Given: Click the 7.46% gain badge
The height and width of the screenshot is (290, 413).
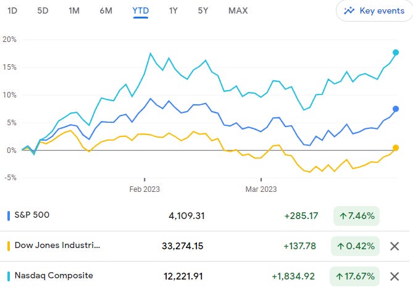Looking at the screenshot, I should point(356,216).
